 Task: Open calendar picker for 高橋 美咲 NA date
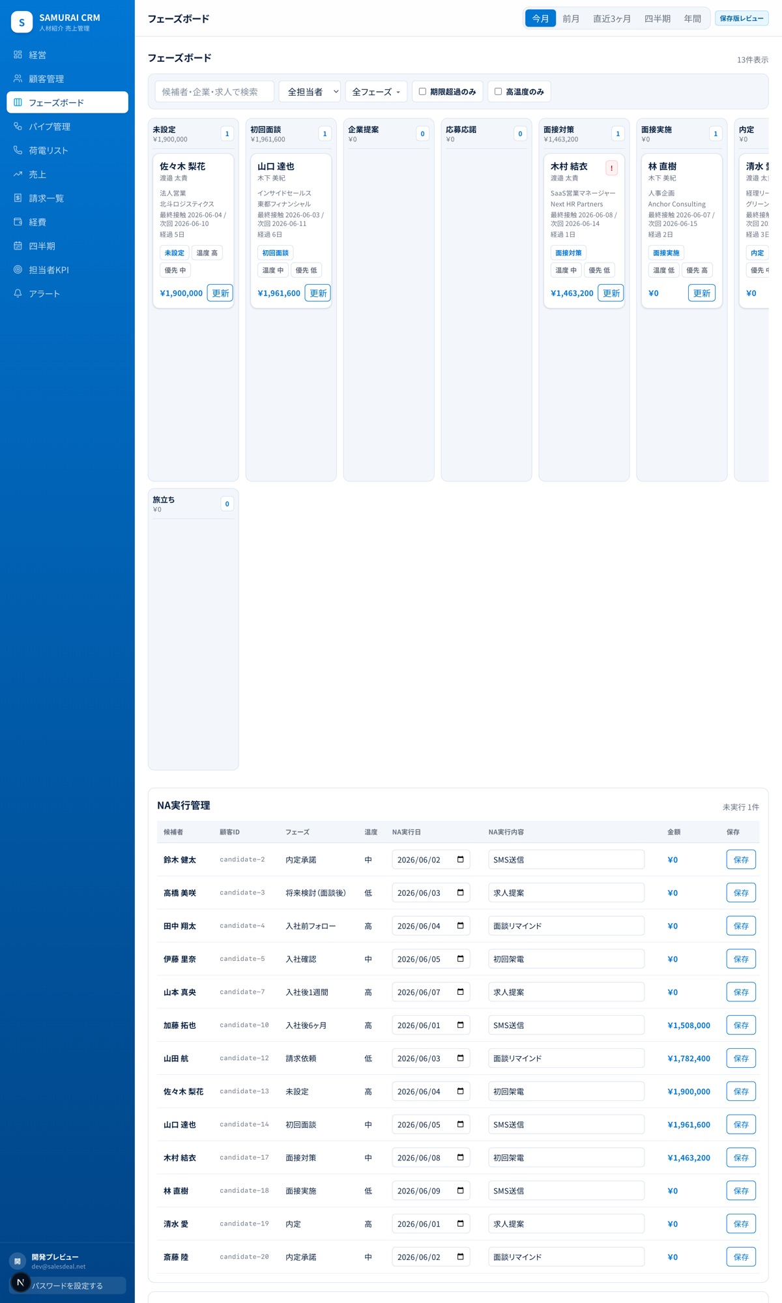coord(460,893)
